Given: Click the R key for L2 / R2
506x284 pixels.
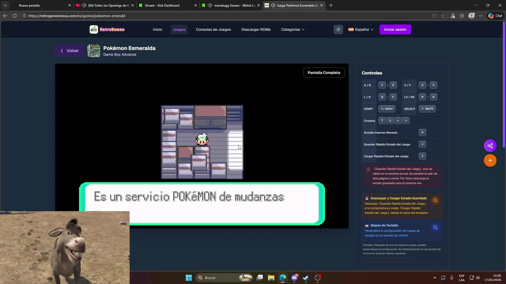Looking at the screenshot, I should pos(422,97).
